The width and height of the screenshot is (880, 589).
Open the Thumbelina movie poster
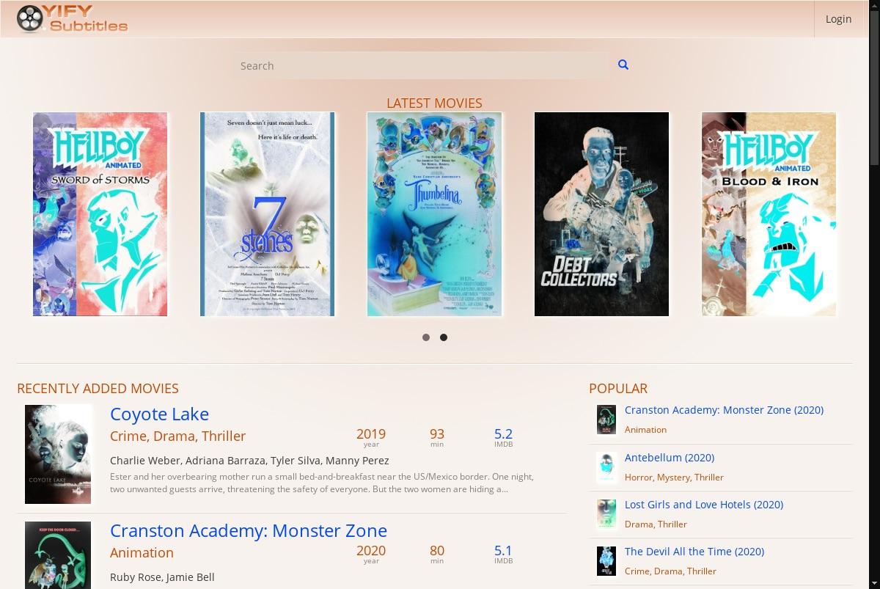pyautogui.click(x=435, y=214)
